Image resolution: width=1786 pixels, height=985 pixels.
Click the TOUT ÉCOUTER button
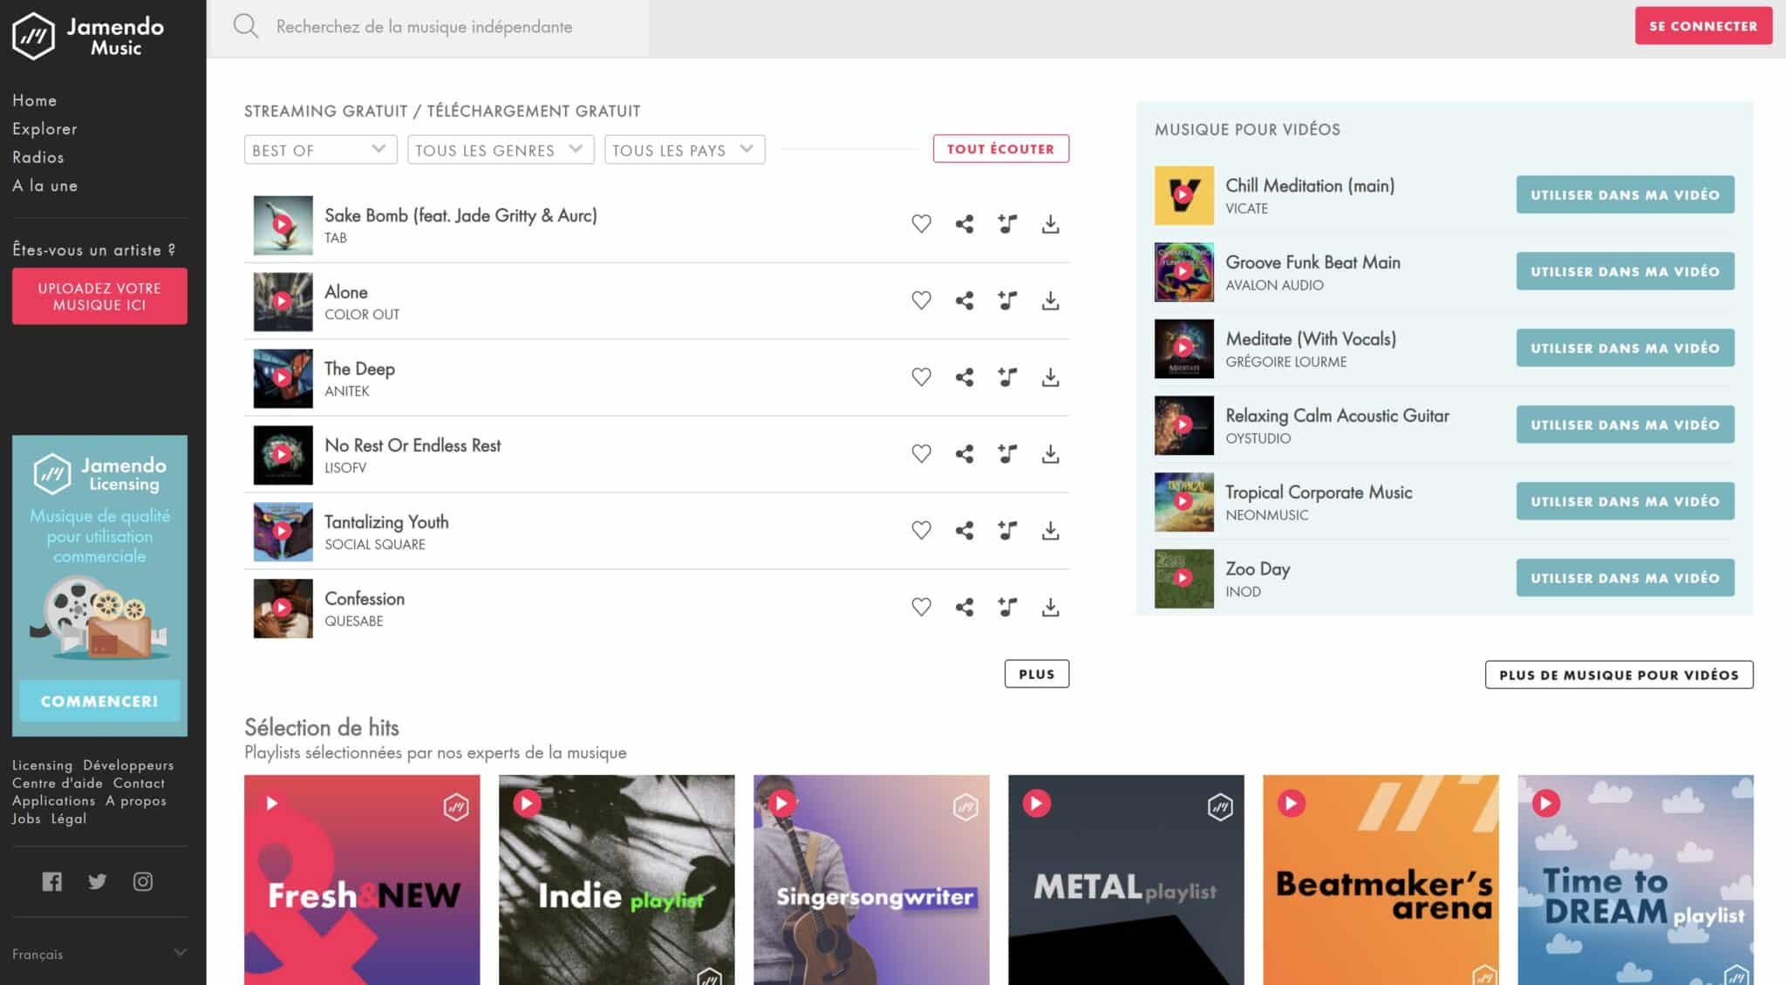[999, 148]
